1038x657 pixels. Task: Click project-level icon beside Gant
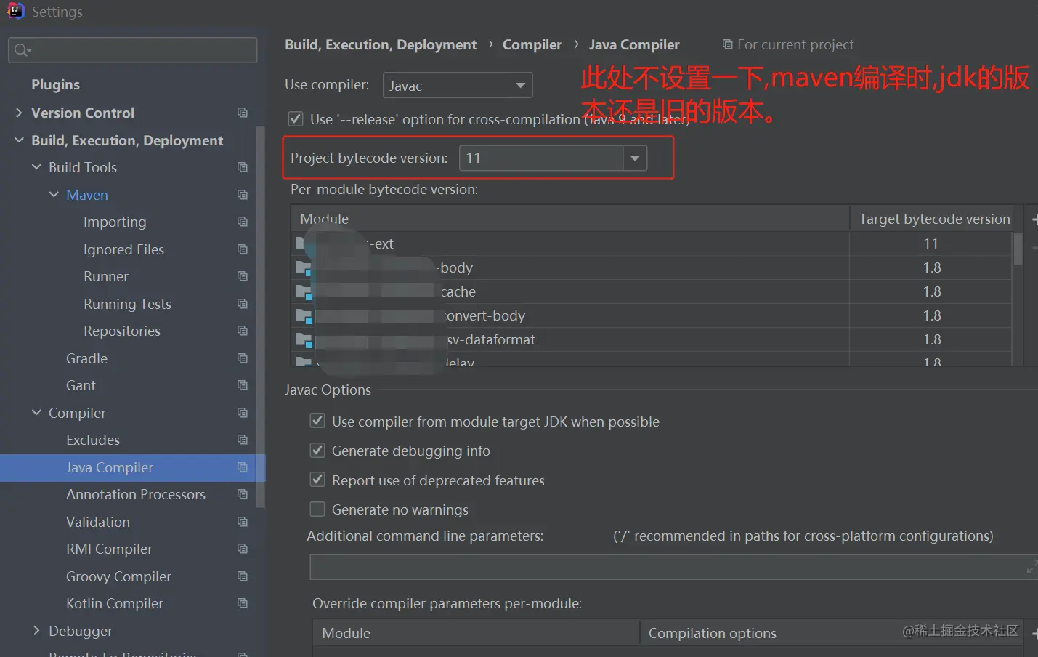click(x=243, y=385)
